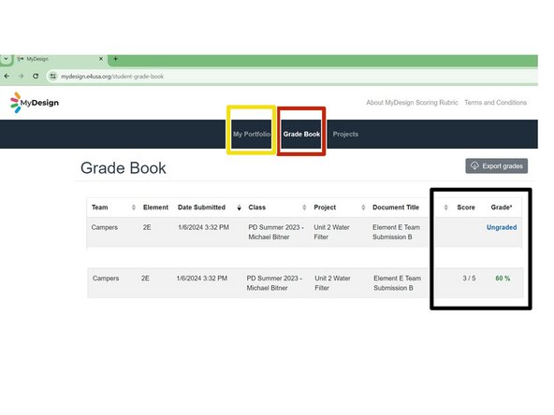The image size is (554, 415).
Task: Open site information icon in address bar
Action: coord(52,77)
